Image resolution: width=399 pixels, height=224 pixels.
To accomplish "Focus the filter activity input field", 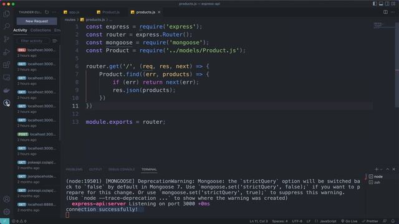I will click(32, 41).
